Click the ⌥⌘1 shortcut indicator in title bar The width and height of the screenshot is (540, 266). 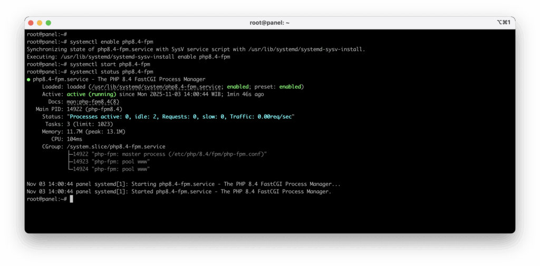click(503, 23)
